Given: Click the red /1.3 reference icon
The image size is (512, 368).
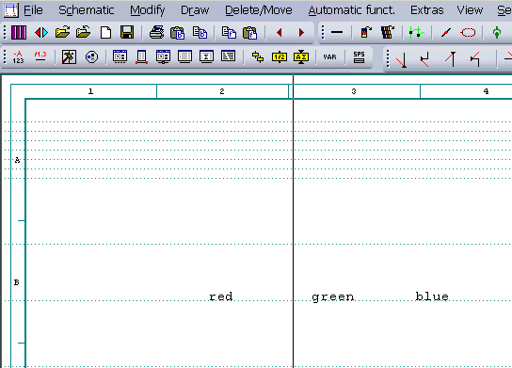Looking at the screenshot, I should coord(40,56).
